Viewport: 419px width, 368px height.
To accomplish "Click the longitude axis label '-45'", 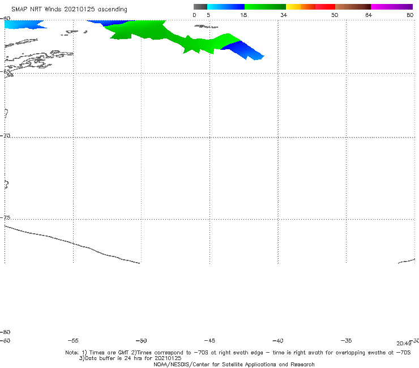I will coord(209,340).
